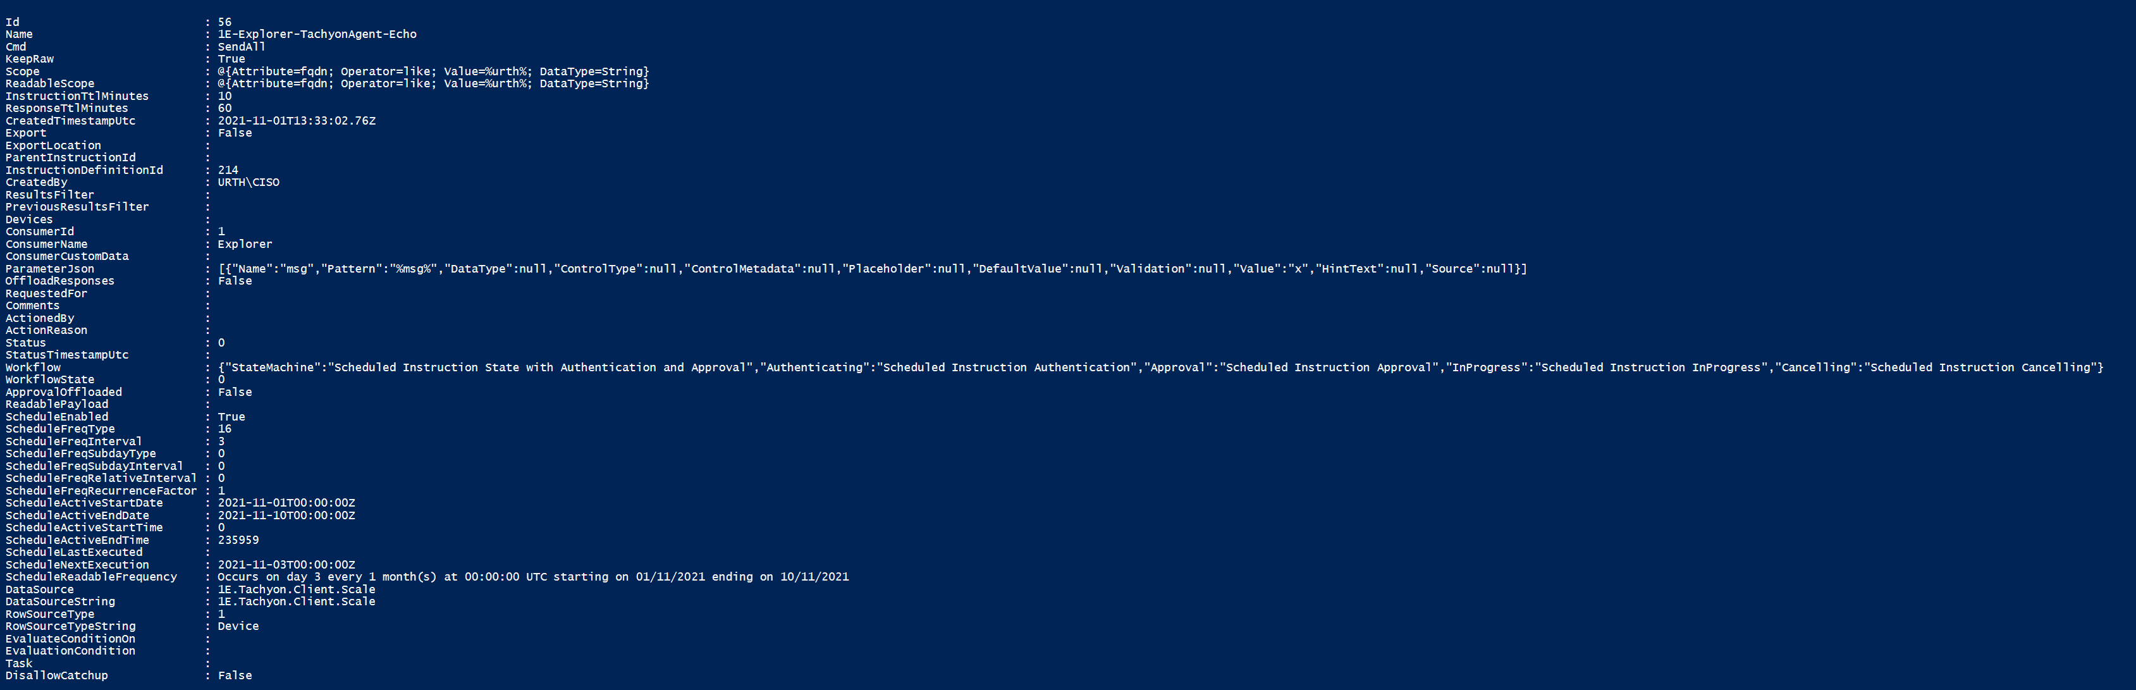Click the InstructionDefinitionId value 214

228,170
